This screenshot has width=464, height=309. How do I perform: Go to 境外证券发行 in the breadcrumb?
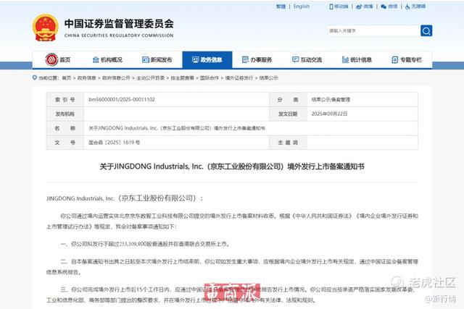point(239,78)
